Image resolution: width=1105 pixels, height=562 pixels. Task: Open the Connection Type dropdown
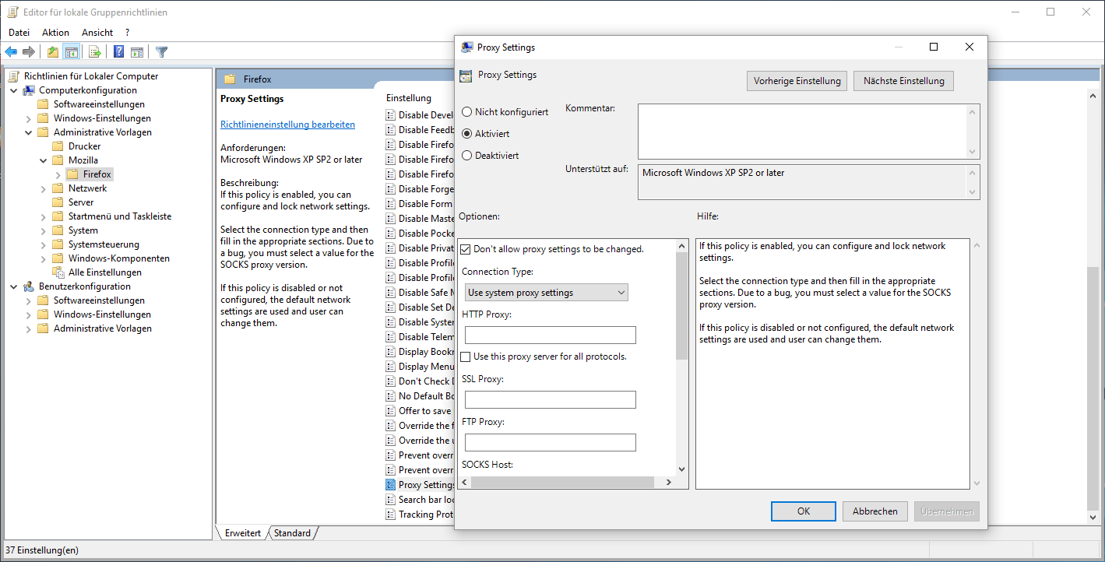(x=547, y=293)
